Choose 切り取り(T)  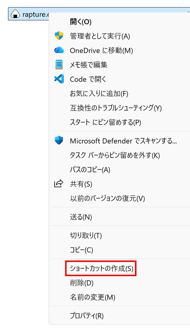coord(86,236)
